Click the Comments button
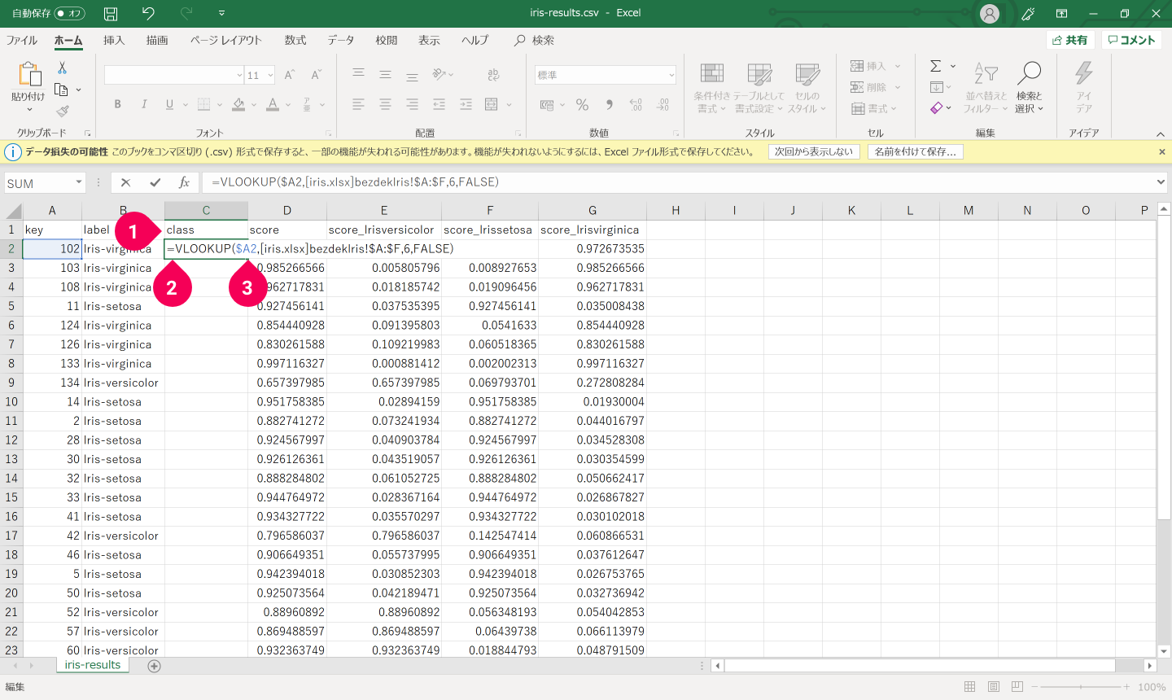This screenshot has height=700, width=1172. (x=1132, y=40)
